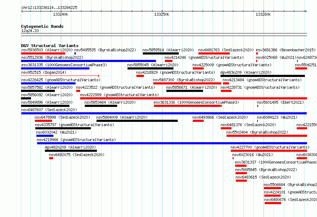317x217 pixels.
Task: Select nsv4226425 (gnomADStructuralVariants) label
Action: point(61,80)
